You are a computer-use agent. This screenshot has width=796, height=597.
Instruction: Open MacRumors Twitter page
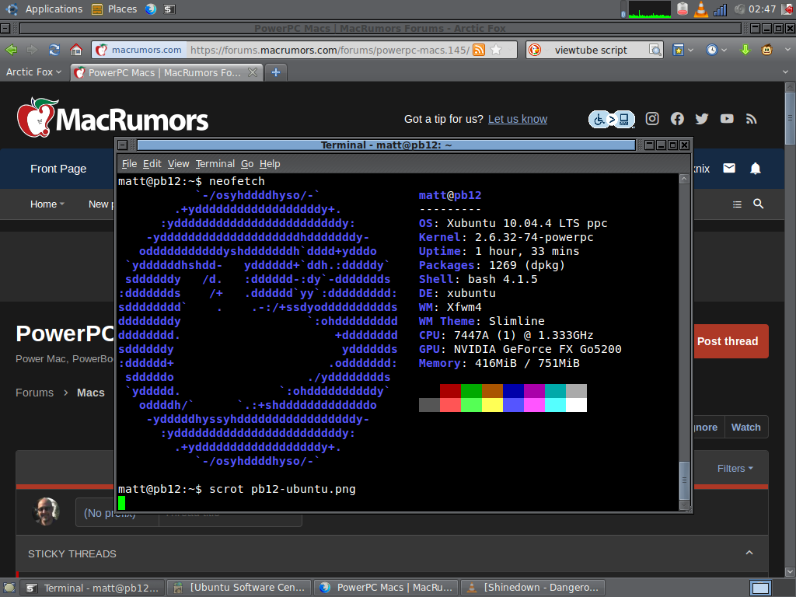point(702,119)
